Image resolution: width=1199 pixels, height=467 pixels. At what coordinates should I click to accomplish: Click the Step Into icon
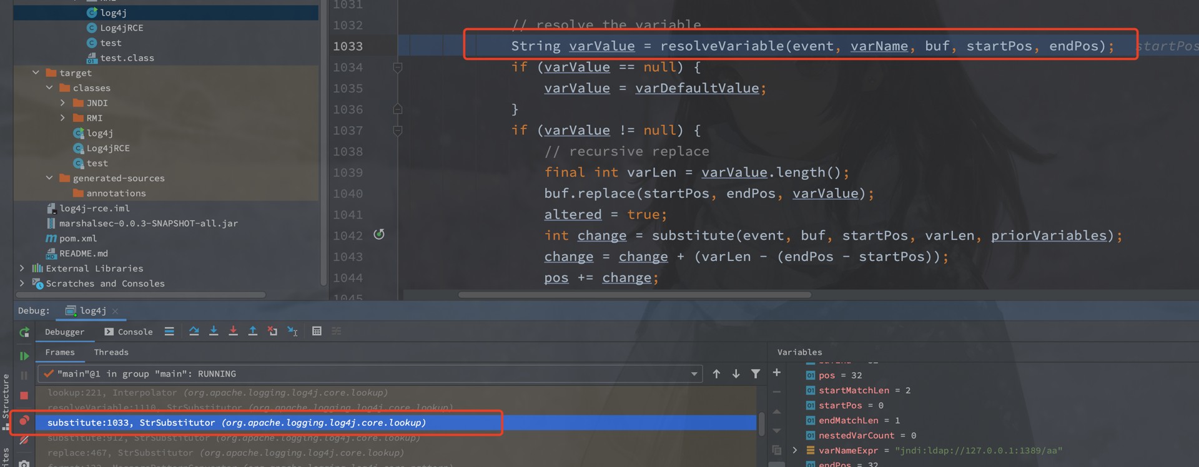tap(214, 332)
